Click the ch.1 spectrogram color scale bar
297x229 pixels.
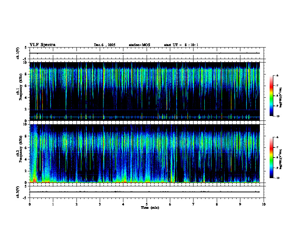271,96
